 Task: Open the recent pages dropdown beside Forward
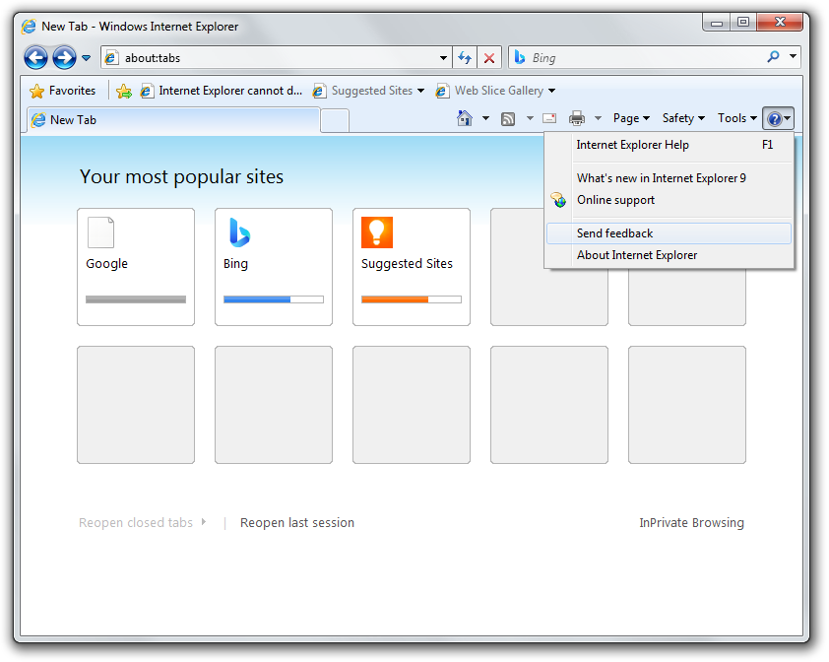coord(87,58)
